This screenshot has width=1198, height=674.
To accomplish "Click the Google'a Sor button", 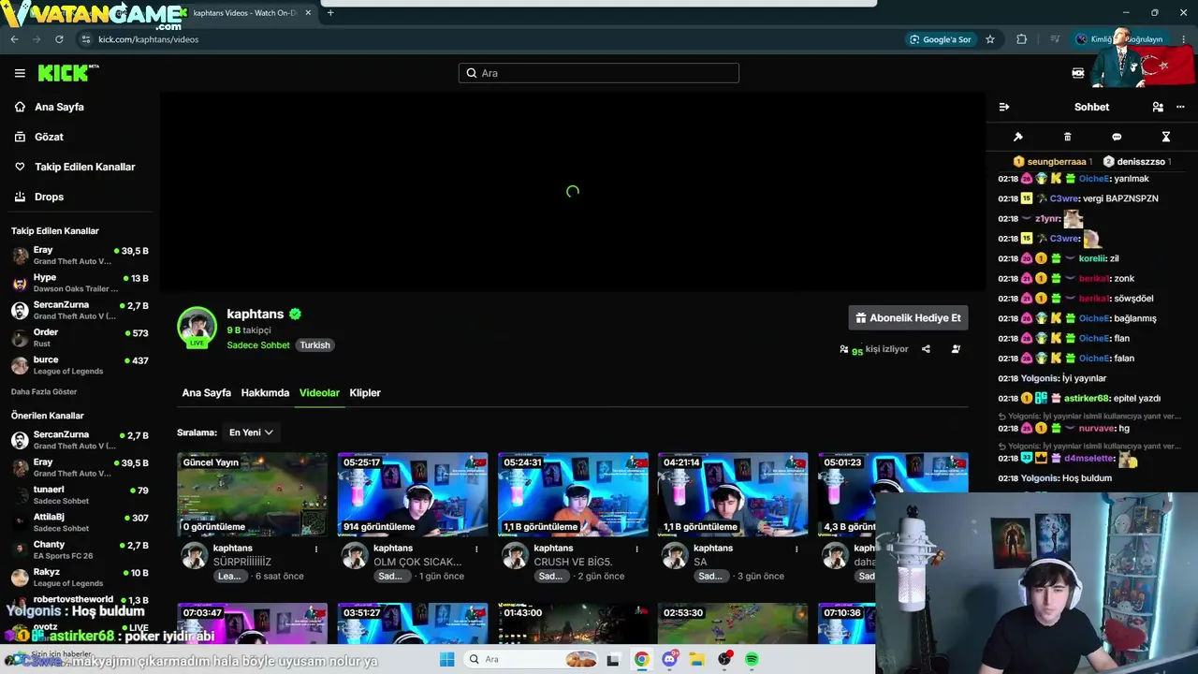I will (x=941, y=39).
